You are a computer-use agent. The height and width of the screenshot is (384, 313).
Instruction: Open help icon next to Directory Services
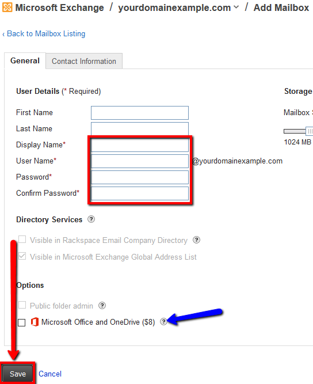pos(91,219)
